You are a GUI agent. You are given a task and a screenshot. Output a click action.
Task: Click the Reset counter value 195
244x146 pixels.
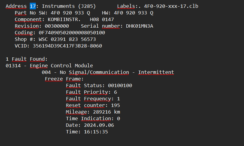click(116, 105)
